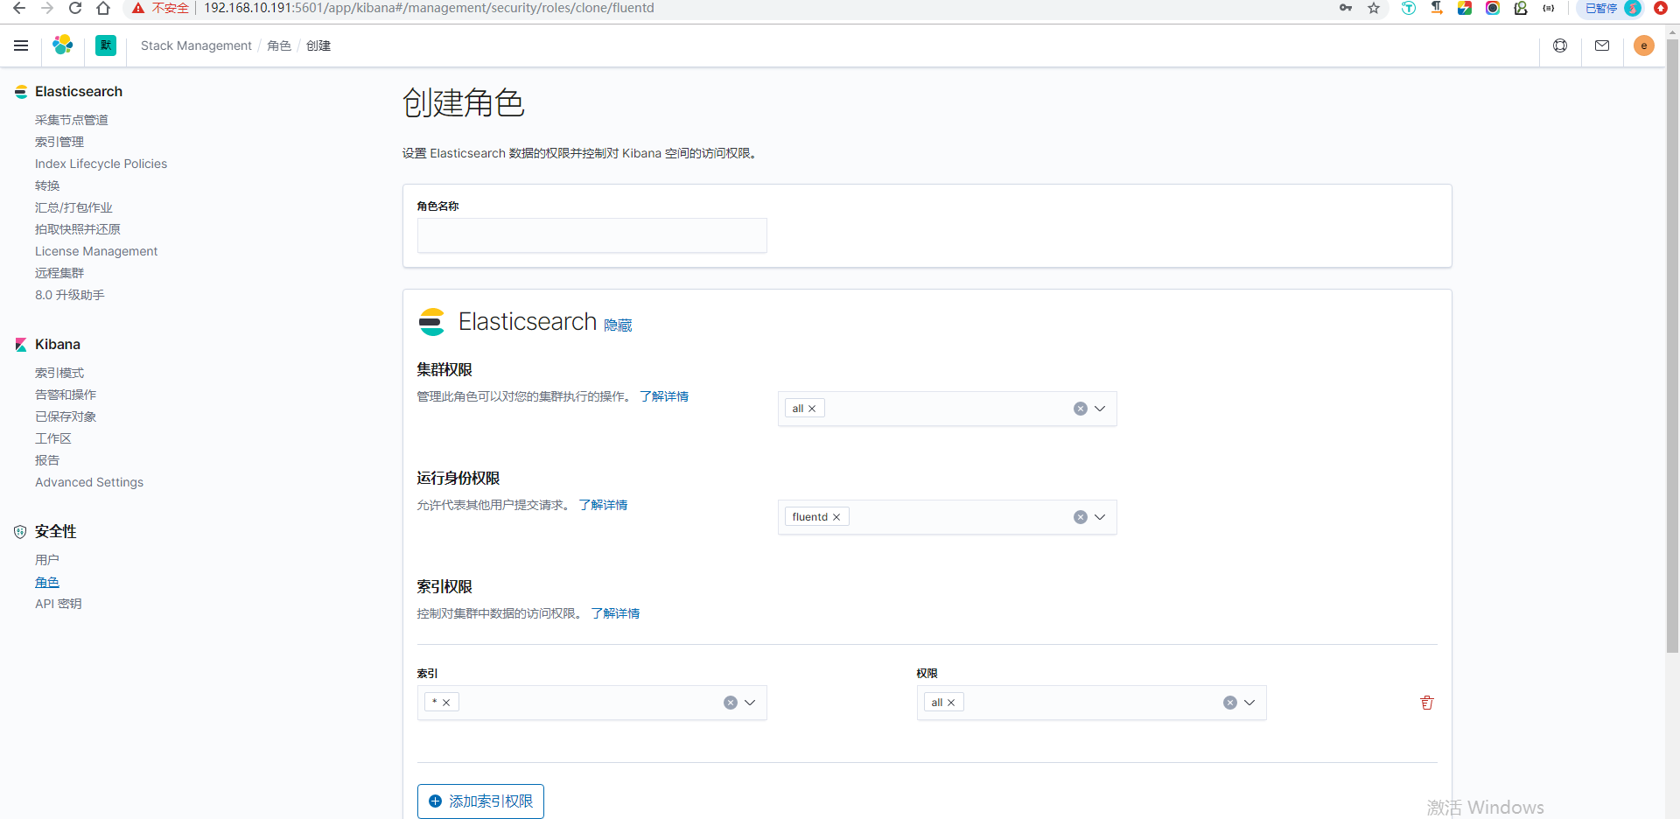Go back with browser back arrow
This screenshot has width=1680, height=819.
(19, 8)
